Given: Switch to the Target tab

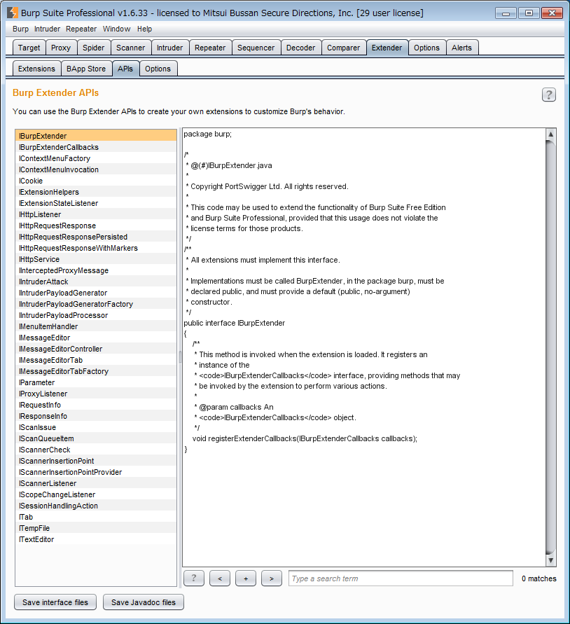Looking at the screenshot, I should (x=29, y=48).
